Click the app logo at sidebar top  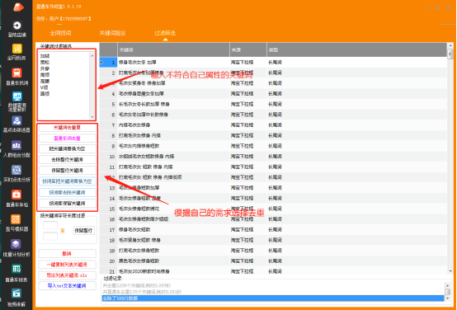pos(18,7)
